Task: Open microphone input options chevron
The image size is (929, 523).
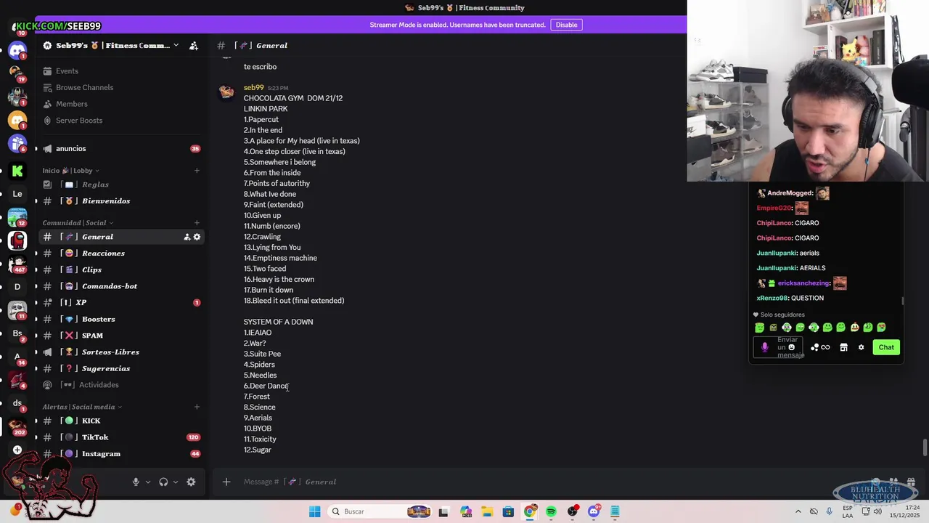Action: click(x=147, y=482)
